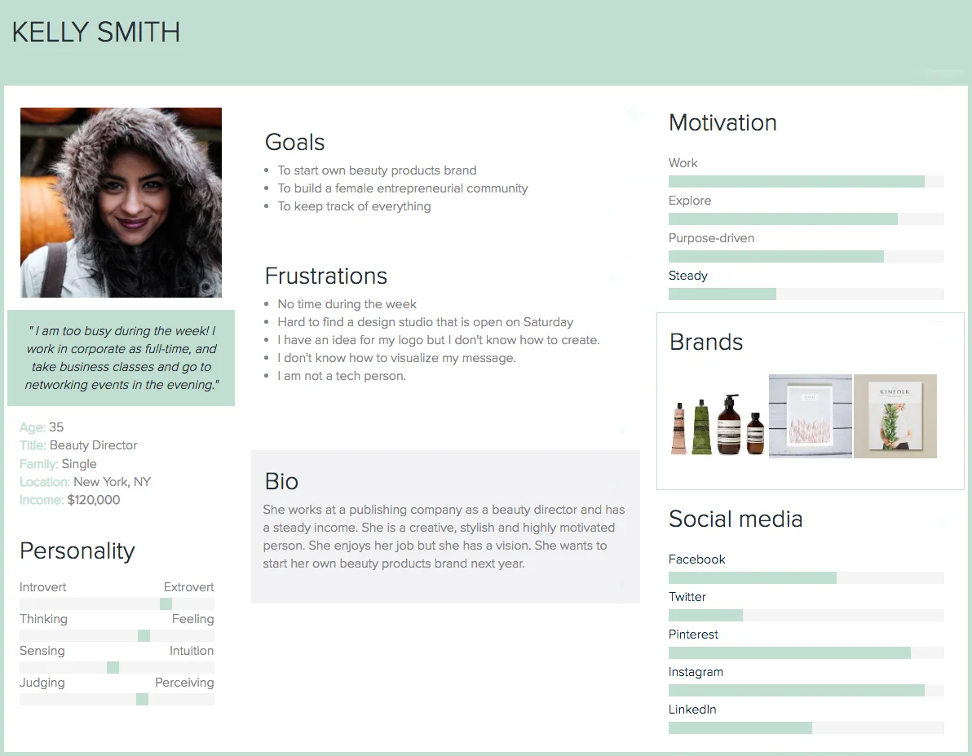972x756 pixels.
Task: Click the Pinterest label
Action: (693, 634)
